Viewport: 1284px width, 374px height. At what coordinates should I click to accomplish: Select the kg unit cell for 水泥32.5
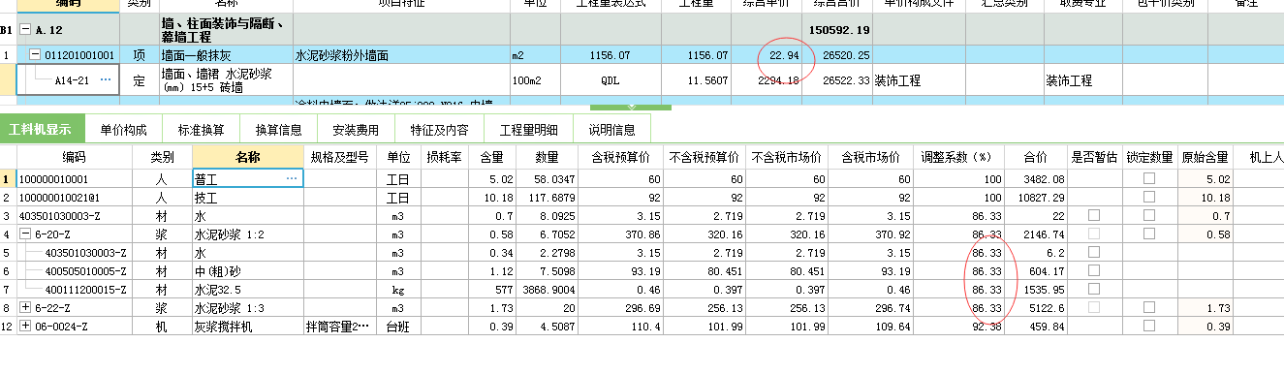(398, 290)
